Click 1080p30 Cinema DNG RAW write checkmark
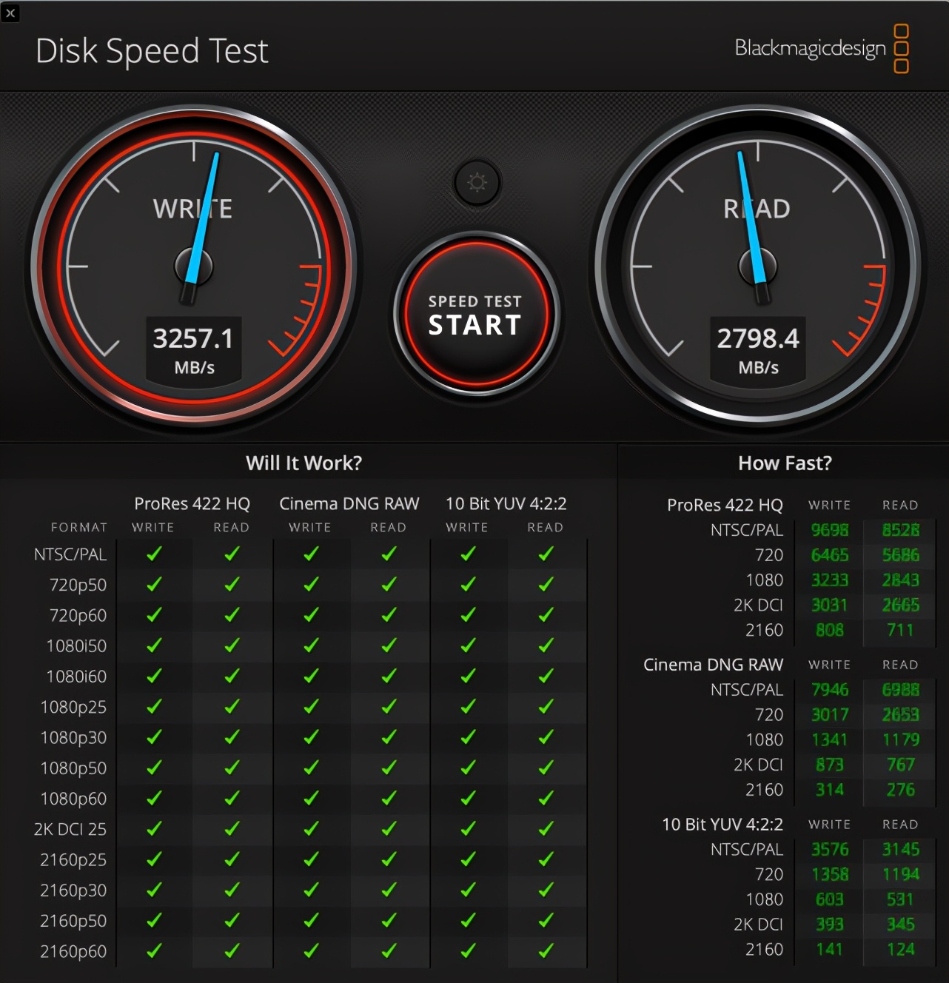Viewport: 949px width, 983px height. coord(311,737)
